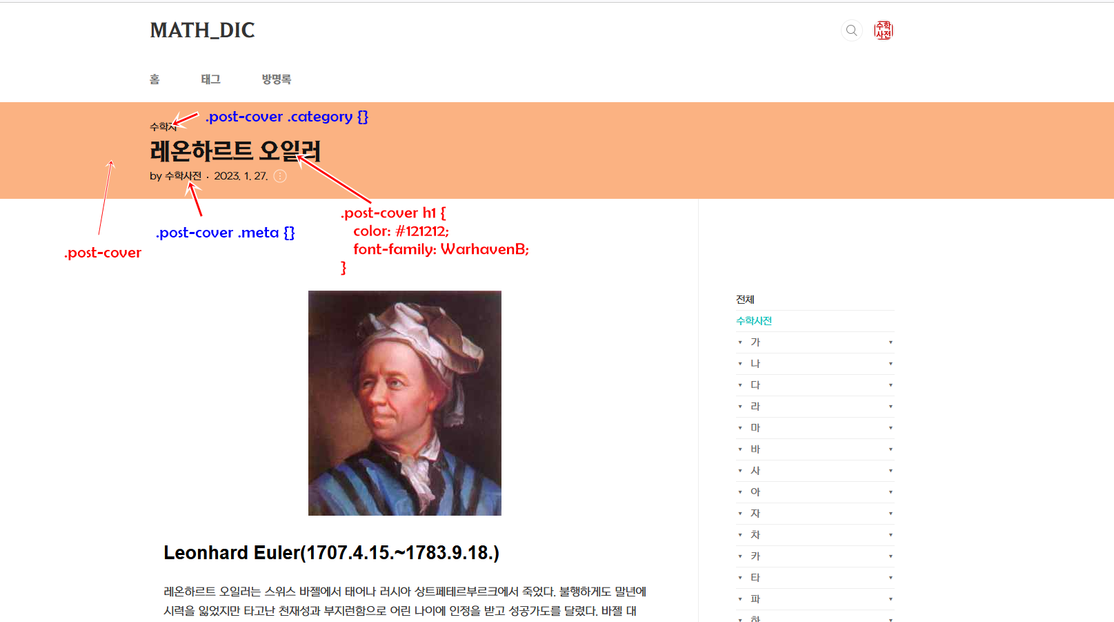The image size is (1114, 622).
Task: Expand the arrow at right of 아 row
Action: click(x=891, y=492)
